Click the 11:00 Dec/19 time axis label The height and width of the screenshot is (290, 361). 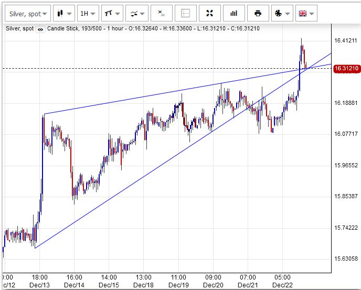[x=178, y=281]
